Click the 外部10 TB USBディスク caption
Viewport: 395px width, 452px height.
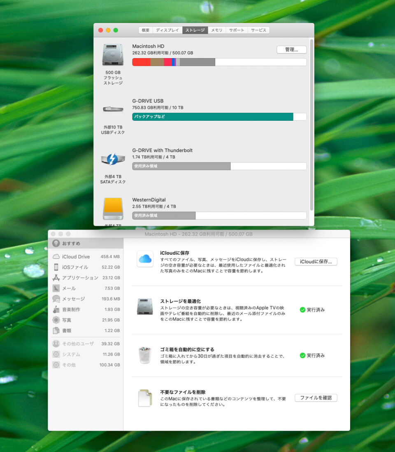[x=113, y=130]
